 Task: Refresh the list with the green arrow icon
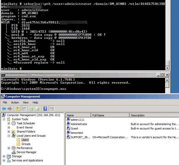[x=32, y=109]
